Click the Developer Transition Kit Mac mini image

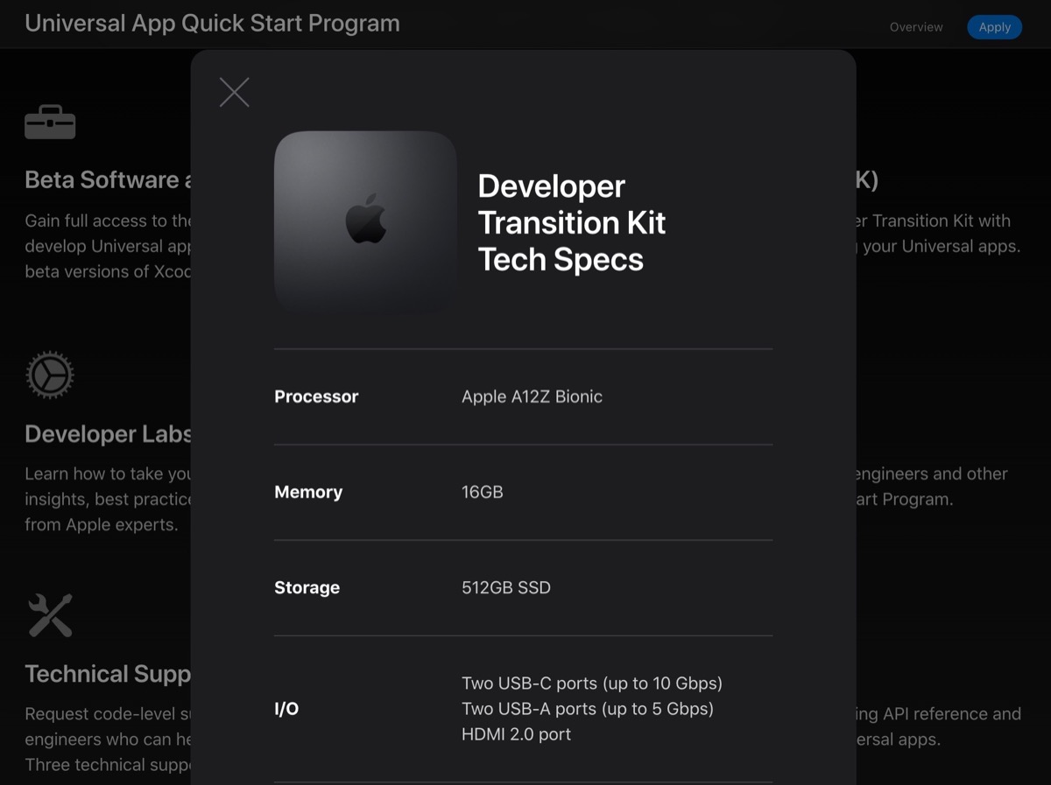[365, 221]
